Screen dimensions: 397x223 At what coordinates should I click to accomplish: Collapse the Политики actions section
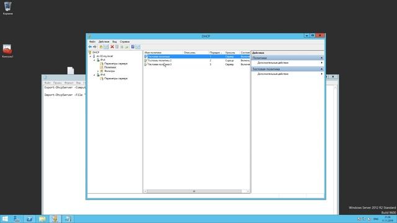pyautogui.click(x=321, y=58)
